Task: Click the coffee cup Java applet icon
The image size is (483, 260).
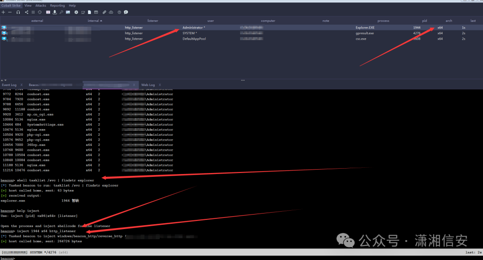Action: [83, 12]
